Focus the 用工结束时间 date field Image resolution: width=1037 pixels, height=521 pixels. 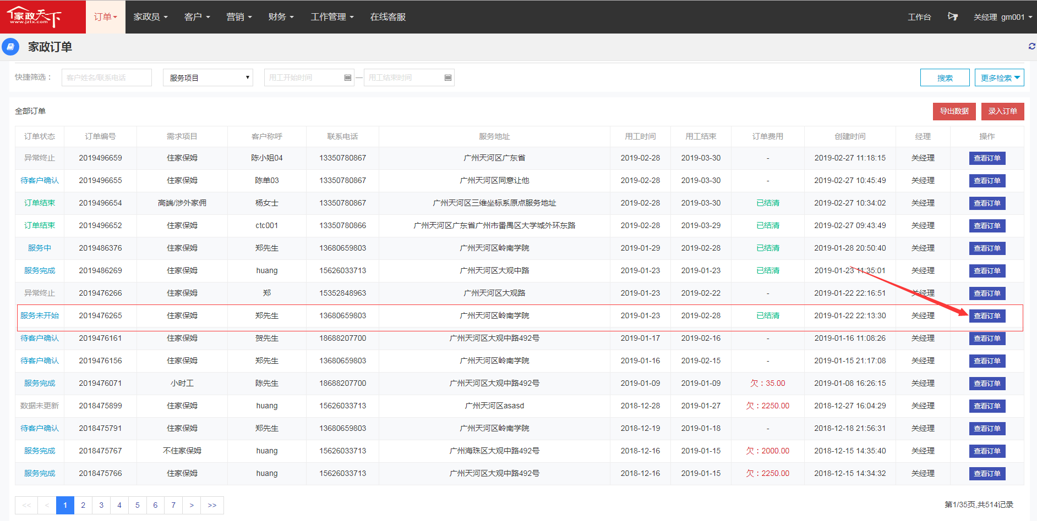pos(409,77)
